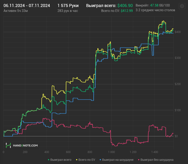Click the $412.99 EV total value

127,11
